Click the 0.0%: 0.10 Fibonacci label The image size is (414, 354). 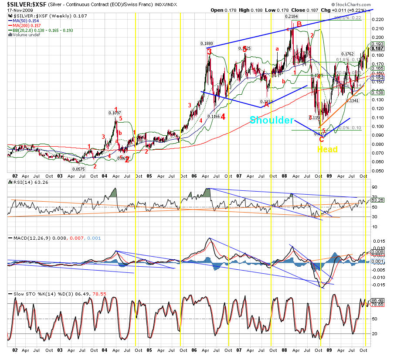tap(350, 128)
